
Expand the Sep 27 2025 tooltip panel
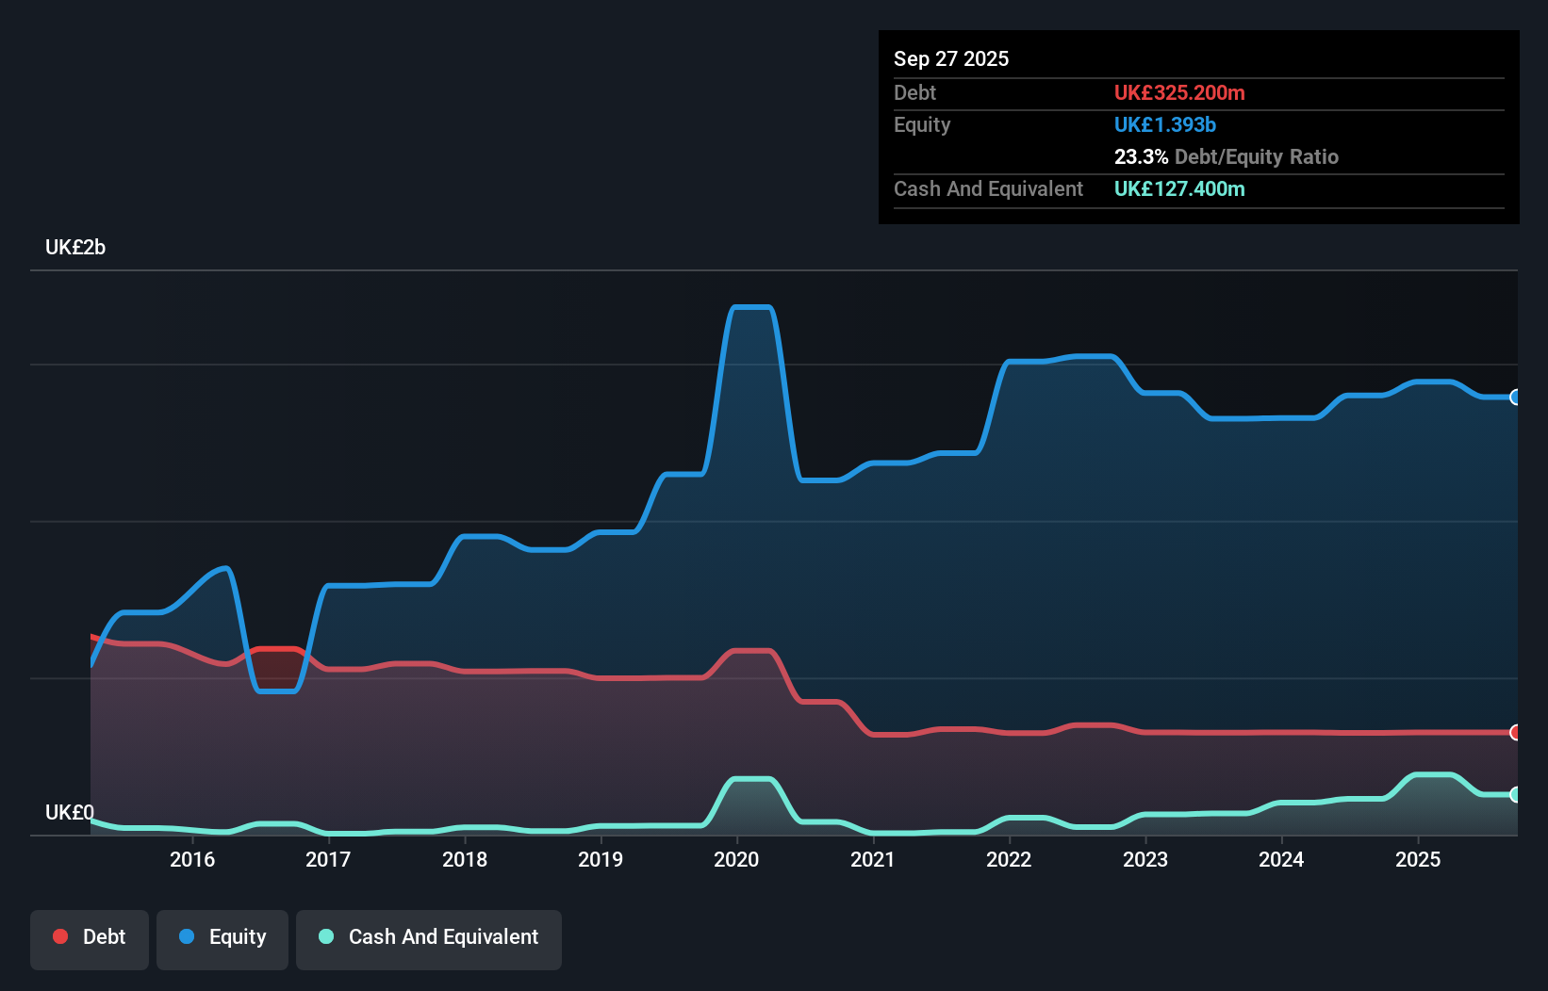(x=951, y=58)
